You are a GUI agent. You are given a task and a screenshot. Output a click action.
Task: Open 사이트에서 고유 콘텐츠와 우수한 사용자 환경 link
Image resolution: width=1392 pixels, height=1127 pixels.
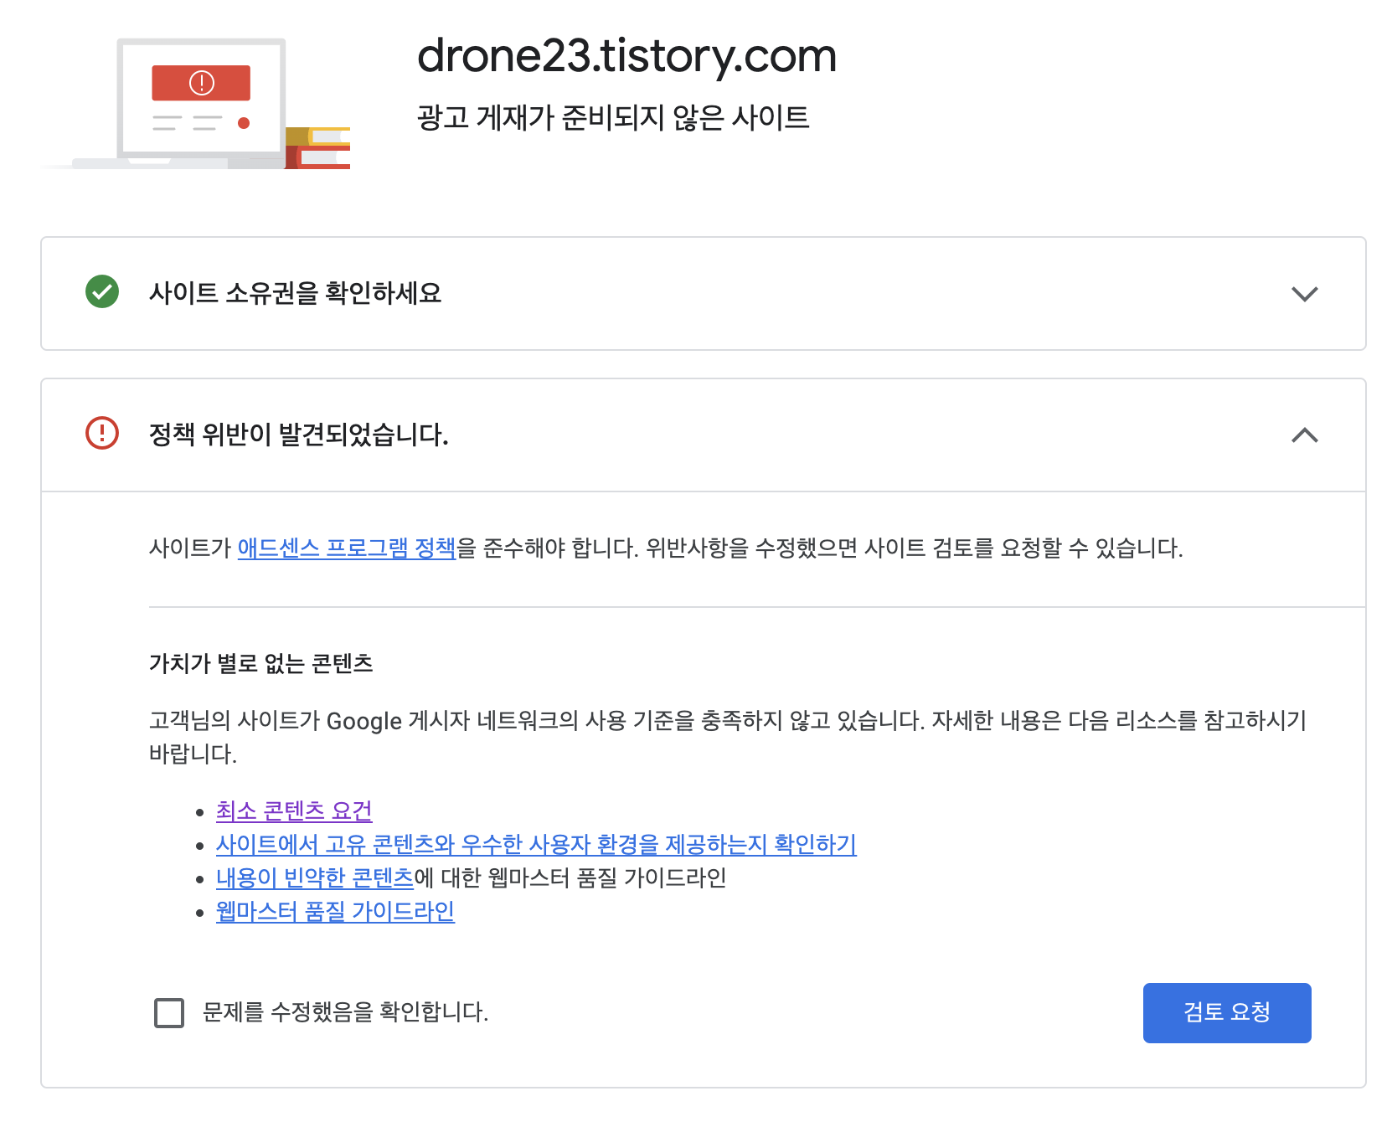pos(536,844)
